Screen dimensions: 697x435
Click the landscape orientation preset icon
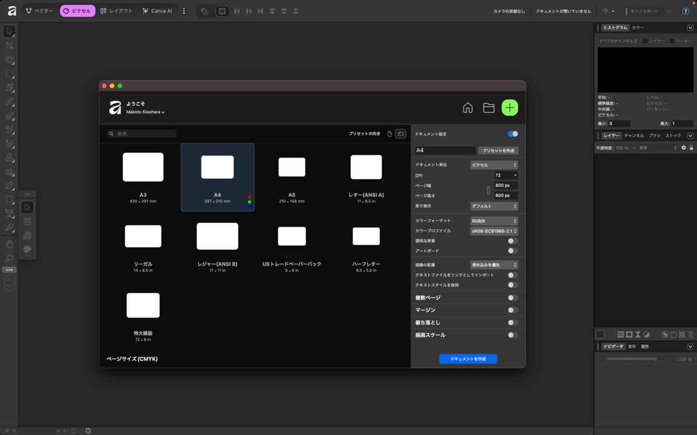[x=400, y=134]
